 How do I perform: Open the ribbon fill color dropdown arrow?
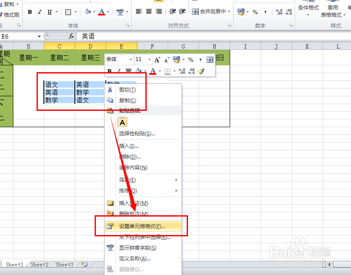94,12
